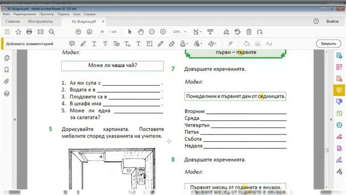Click the current page number field
The width and height of the screenshot is (346, 195).
pyautogui.click(x=102, y=32)
